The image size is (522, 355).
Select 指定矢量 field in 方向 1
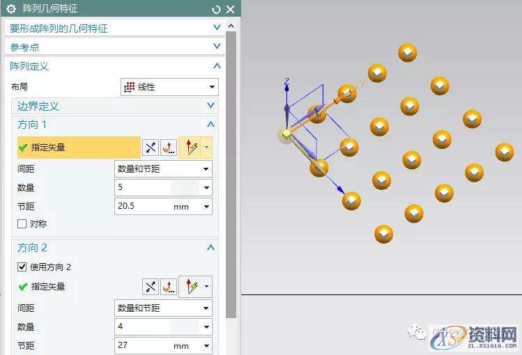79,148
